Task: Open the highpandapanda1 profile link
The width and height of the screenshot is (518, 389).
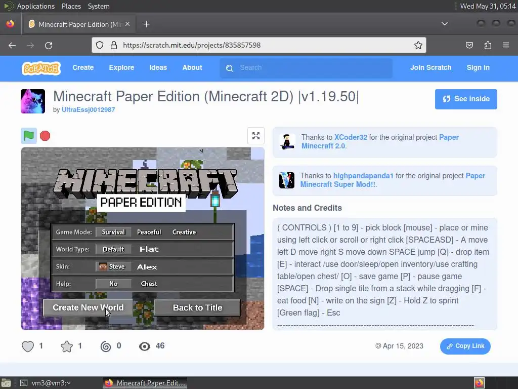Action: [x=363, y=176]
